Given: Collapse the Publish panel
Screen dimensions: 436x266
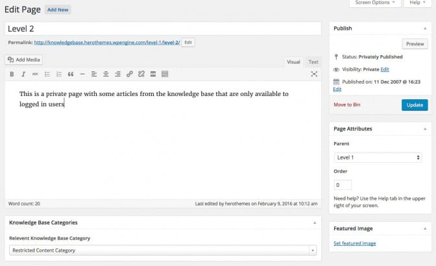Looking at the screenshot, I should tap(424, 29).
